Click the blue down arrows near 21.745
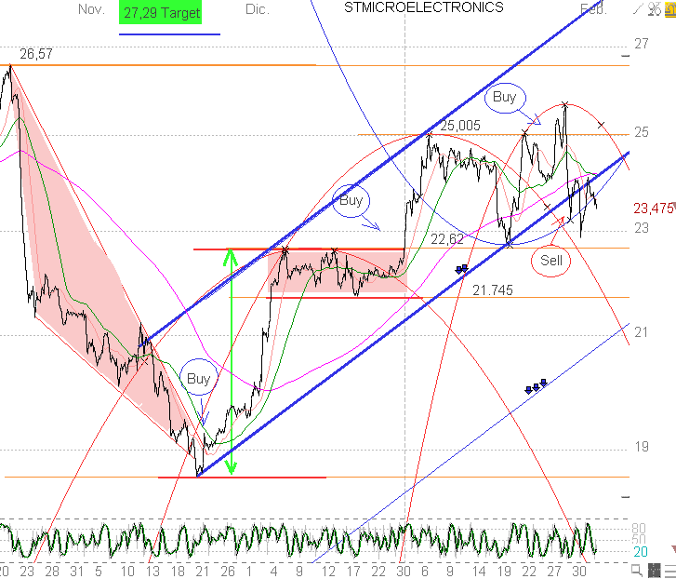 click(x=461, y=269)
